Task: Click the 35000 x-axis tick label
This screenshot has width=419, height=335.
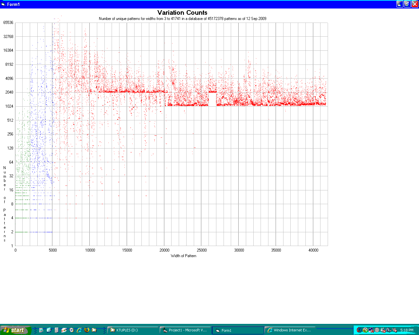Action: click(x=276, y=250)
